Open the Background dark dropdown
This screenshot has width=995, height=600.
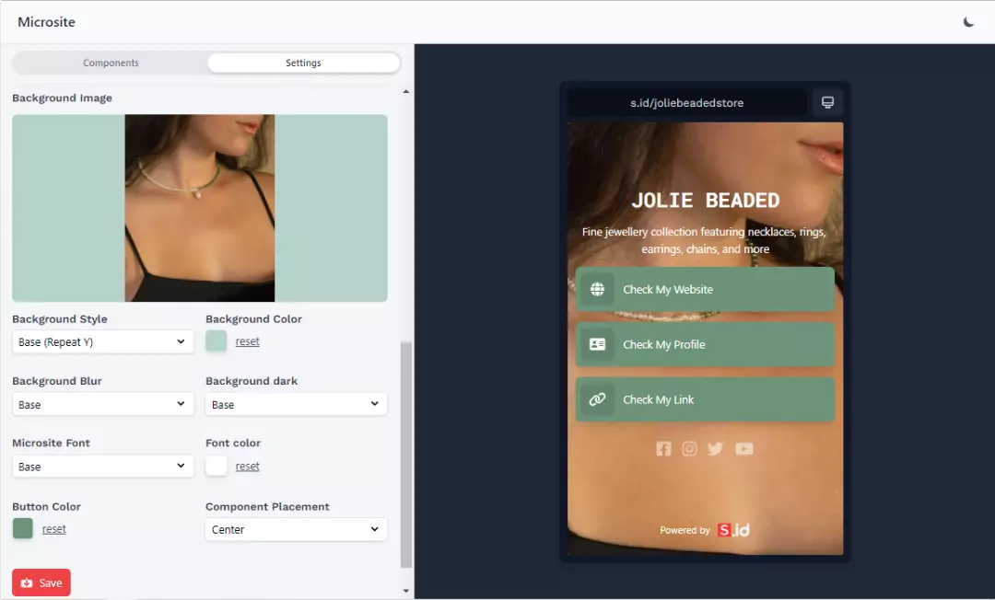click(x=296, y=405)
